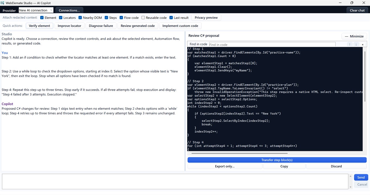Open the Connections... dialog
Screen dimensions: 370x195
69,10
